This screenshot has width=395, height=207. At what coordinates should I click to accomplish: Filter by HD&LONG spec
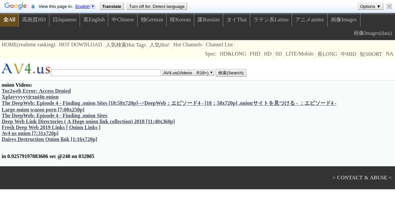(233, 54)
